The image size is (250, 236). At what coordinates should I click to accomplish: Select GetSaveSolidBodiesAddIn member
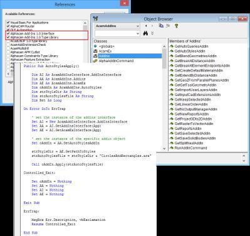click(195, 138)
